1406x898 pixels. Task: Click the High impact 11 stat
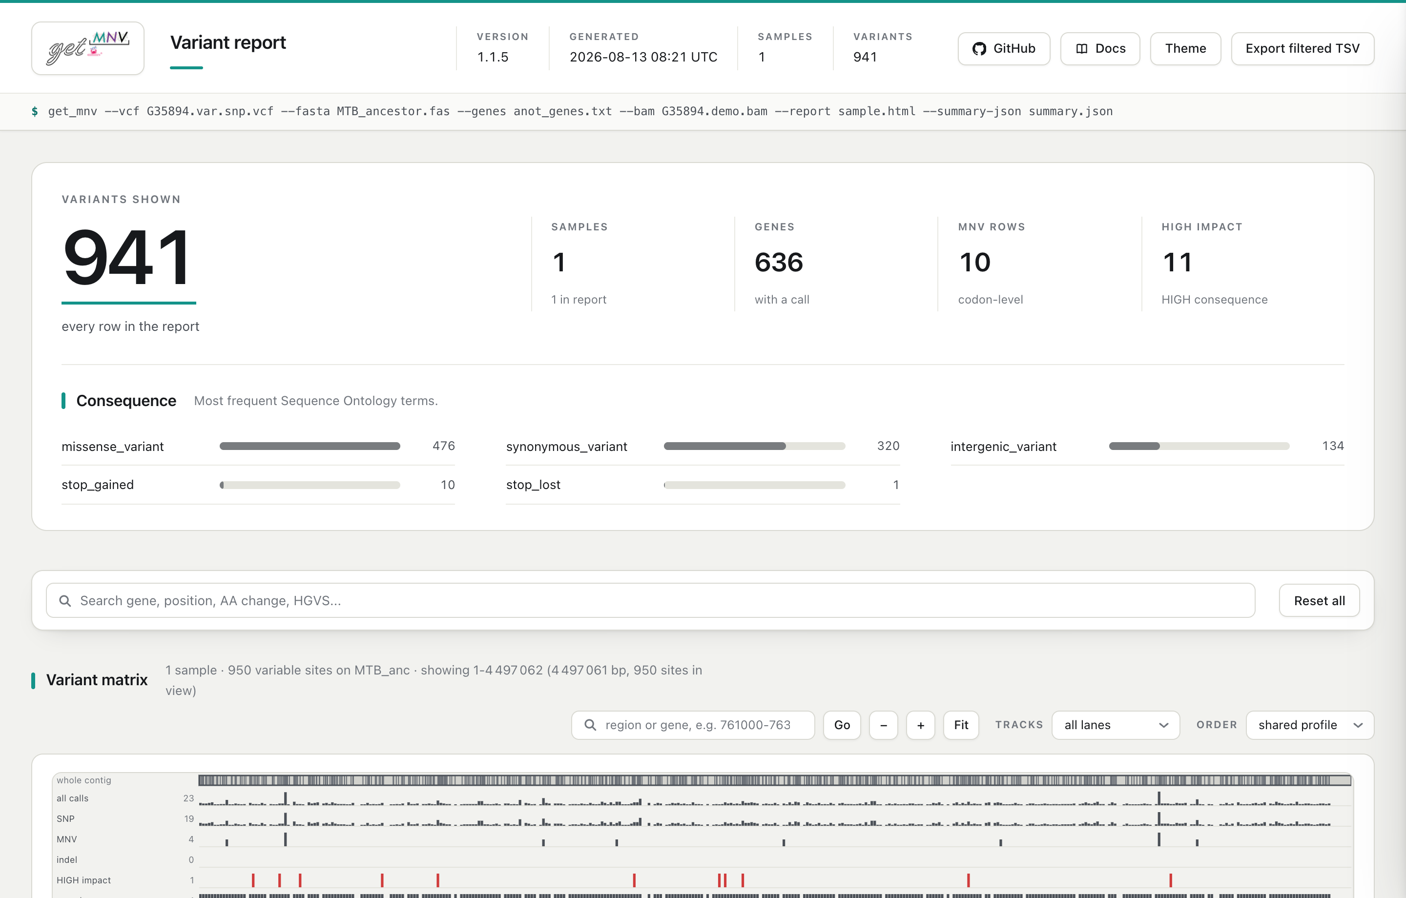(1177, 262)
